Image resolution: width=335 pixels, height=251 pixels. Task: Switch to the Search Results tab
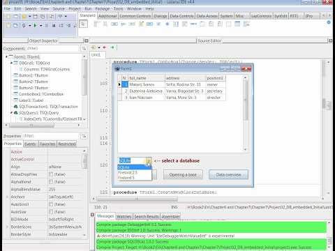147,217
